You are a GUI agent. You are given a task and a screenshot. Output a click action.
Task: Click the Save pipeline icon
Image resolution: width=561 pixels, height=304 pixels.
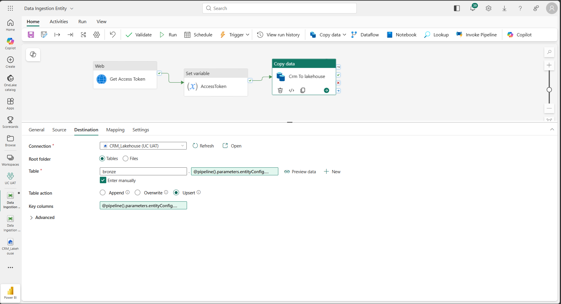31,35
